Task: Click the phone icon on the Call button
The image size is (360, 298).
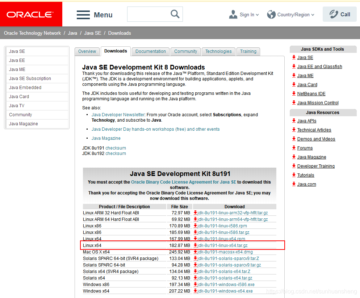Action: (333, 14)
